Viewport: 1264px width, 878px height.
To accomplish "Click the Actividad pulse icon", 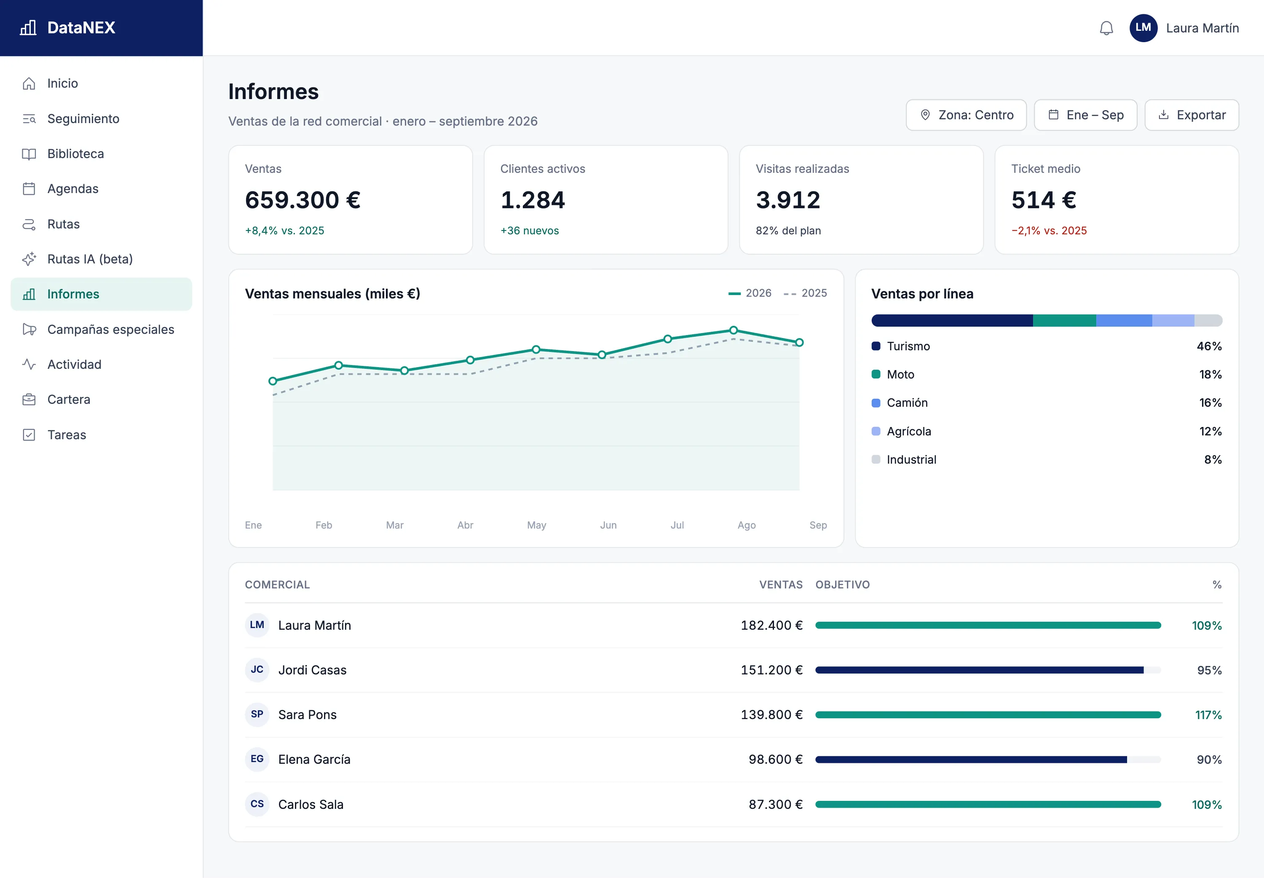I will [x=29, y=364].
